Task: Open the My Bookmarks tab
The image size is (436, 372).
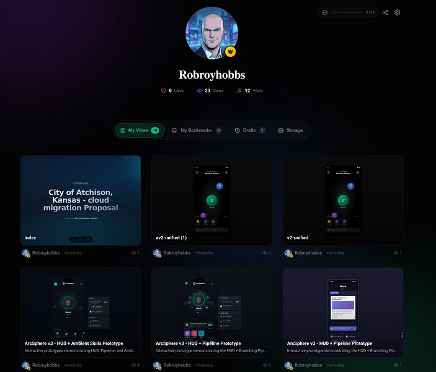Action: pos(197,130)
